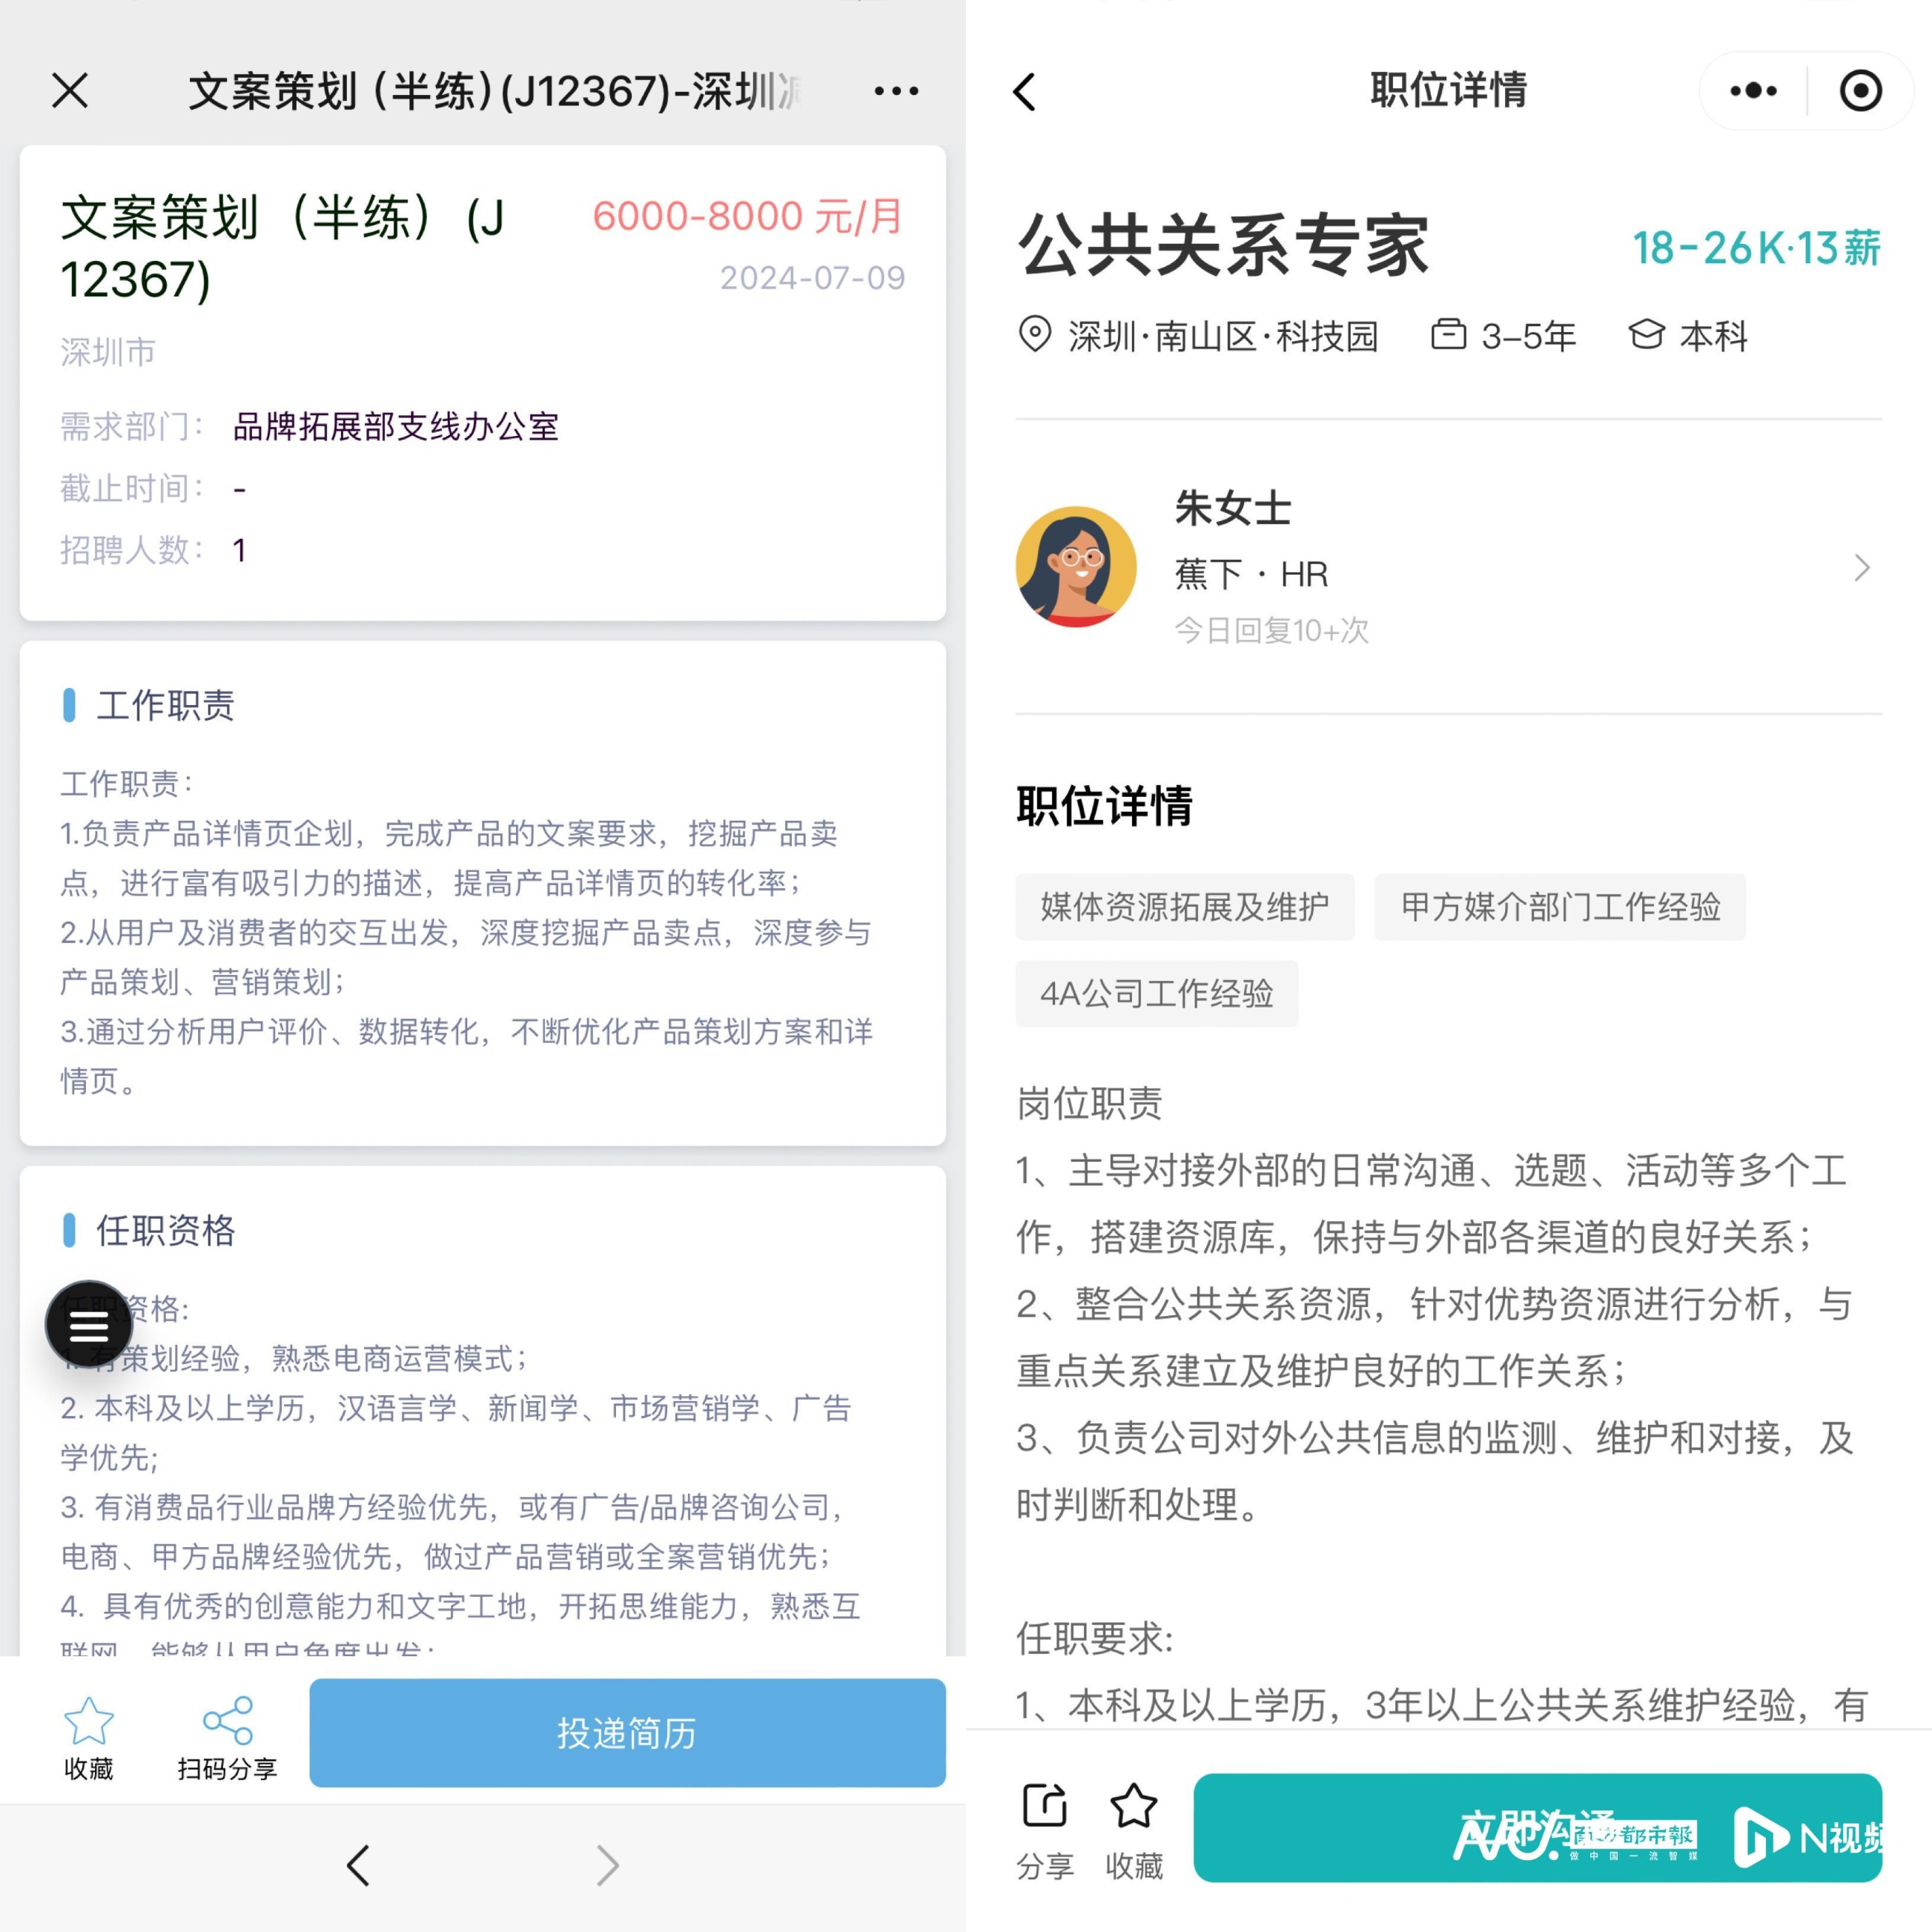The image size is (1932, 1932).
Task: Select the 甲方媒介部门工作经验 tag
Action: coord(1559,906)
